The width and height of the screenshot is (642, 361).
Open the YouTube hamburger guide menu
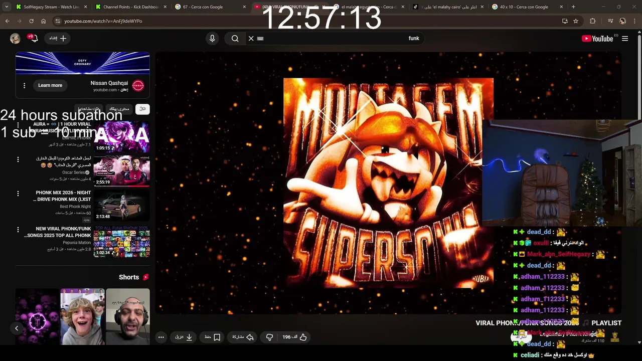coord(625,38)
